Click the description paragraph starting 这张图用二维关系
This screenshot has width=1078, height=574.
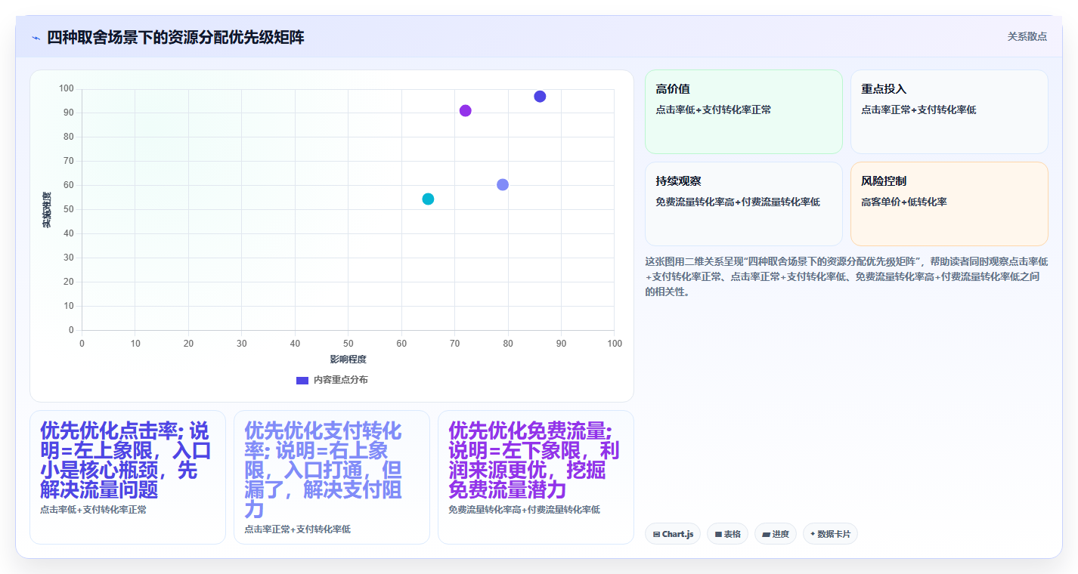click(x=847, y=276)
